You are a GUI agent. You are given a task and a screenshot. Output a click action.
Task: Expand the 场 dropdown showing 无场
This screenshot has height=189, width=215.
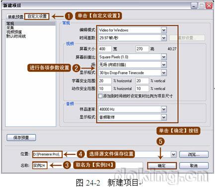coord(132,64)
